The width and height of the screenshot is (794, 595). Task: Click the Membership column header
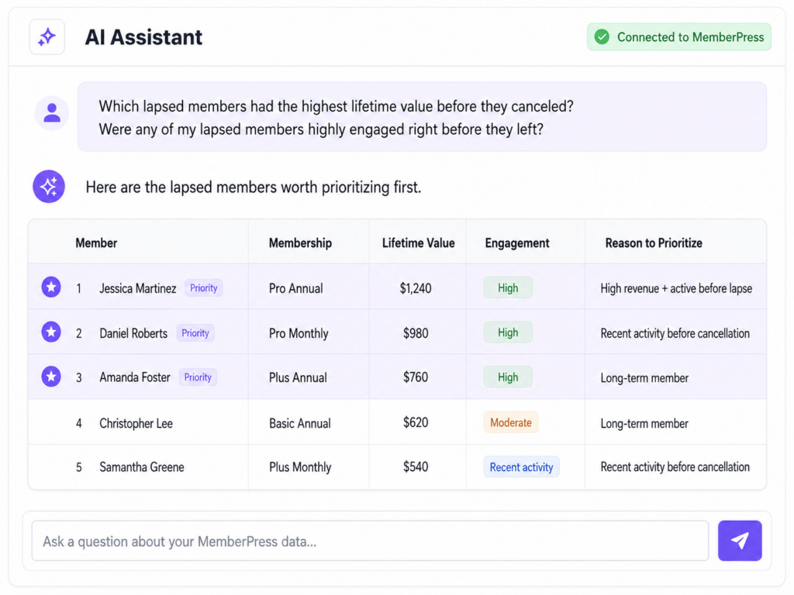[x=300, y=242]
